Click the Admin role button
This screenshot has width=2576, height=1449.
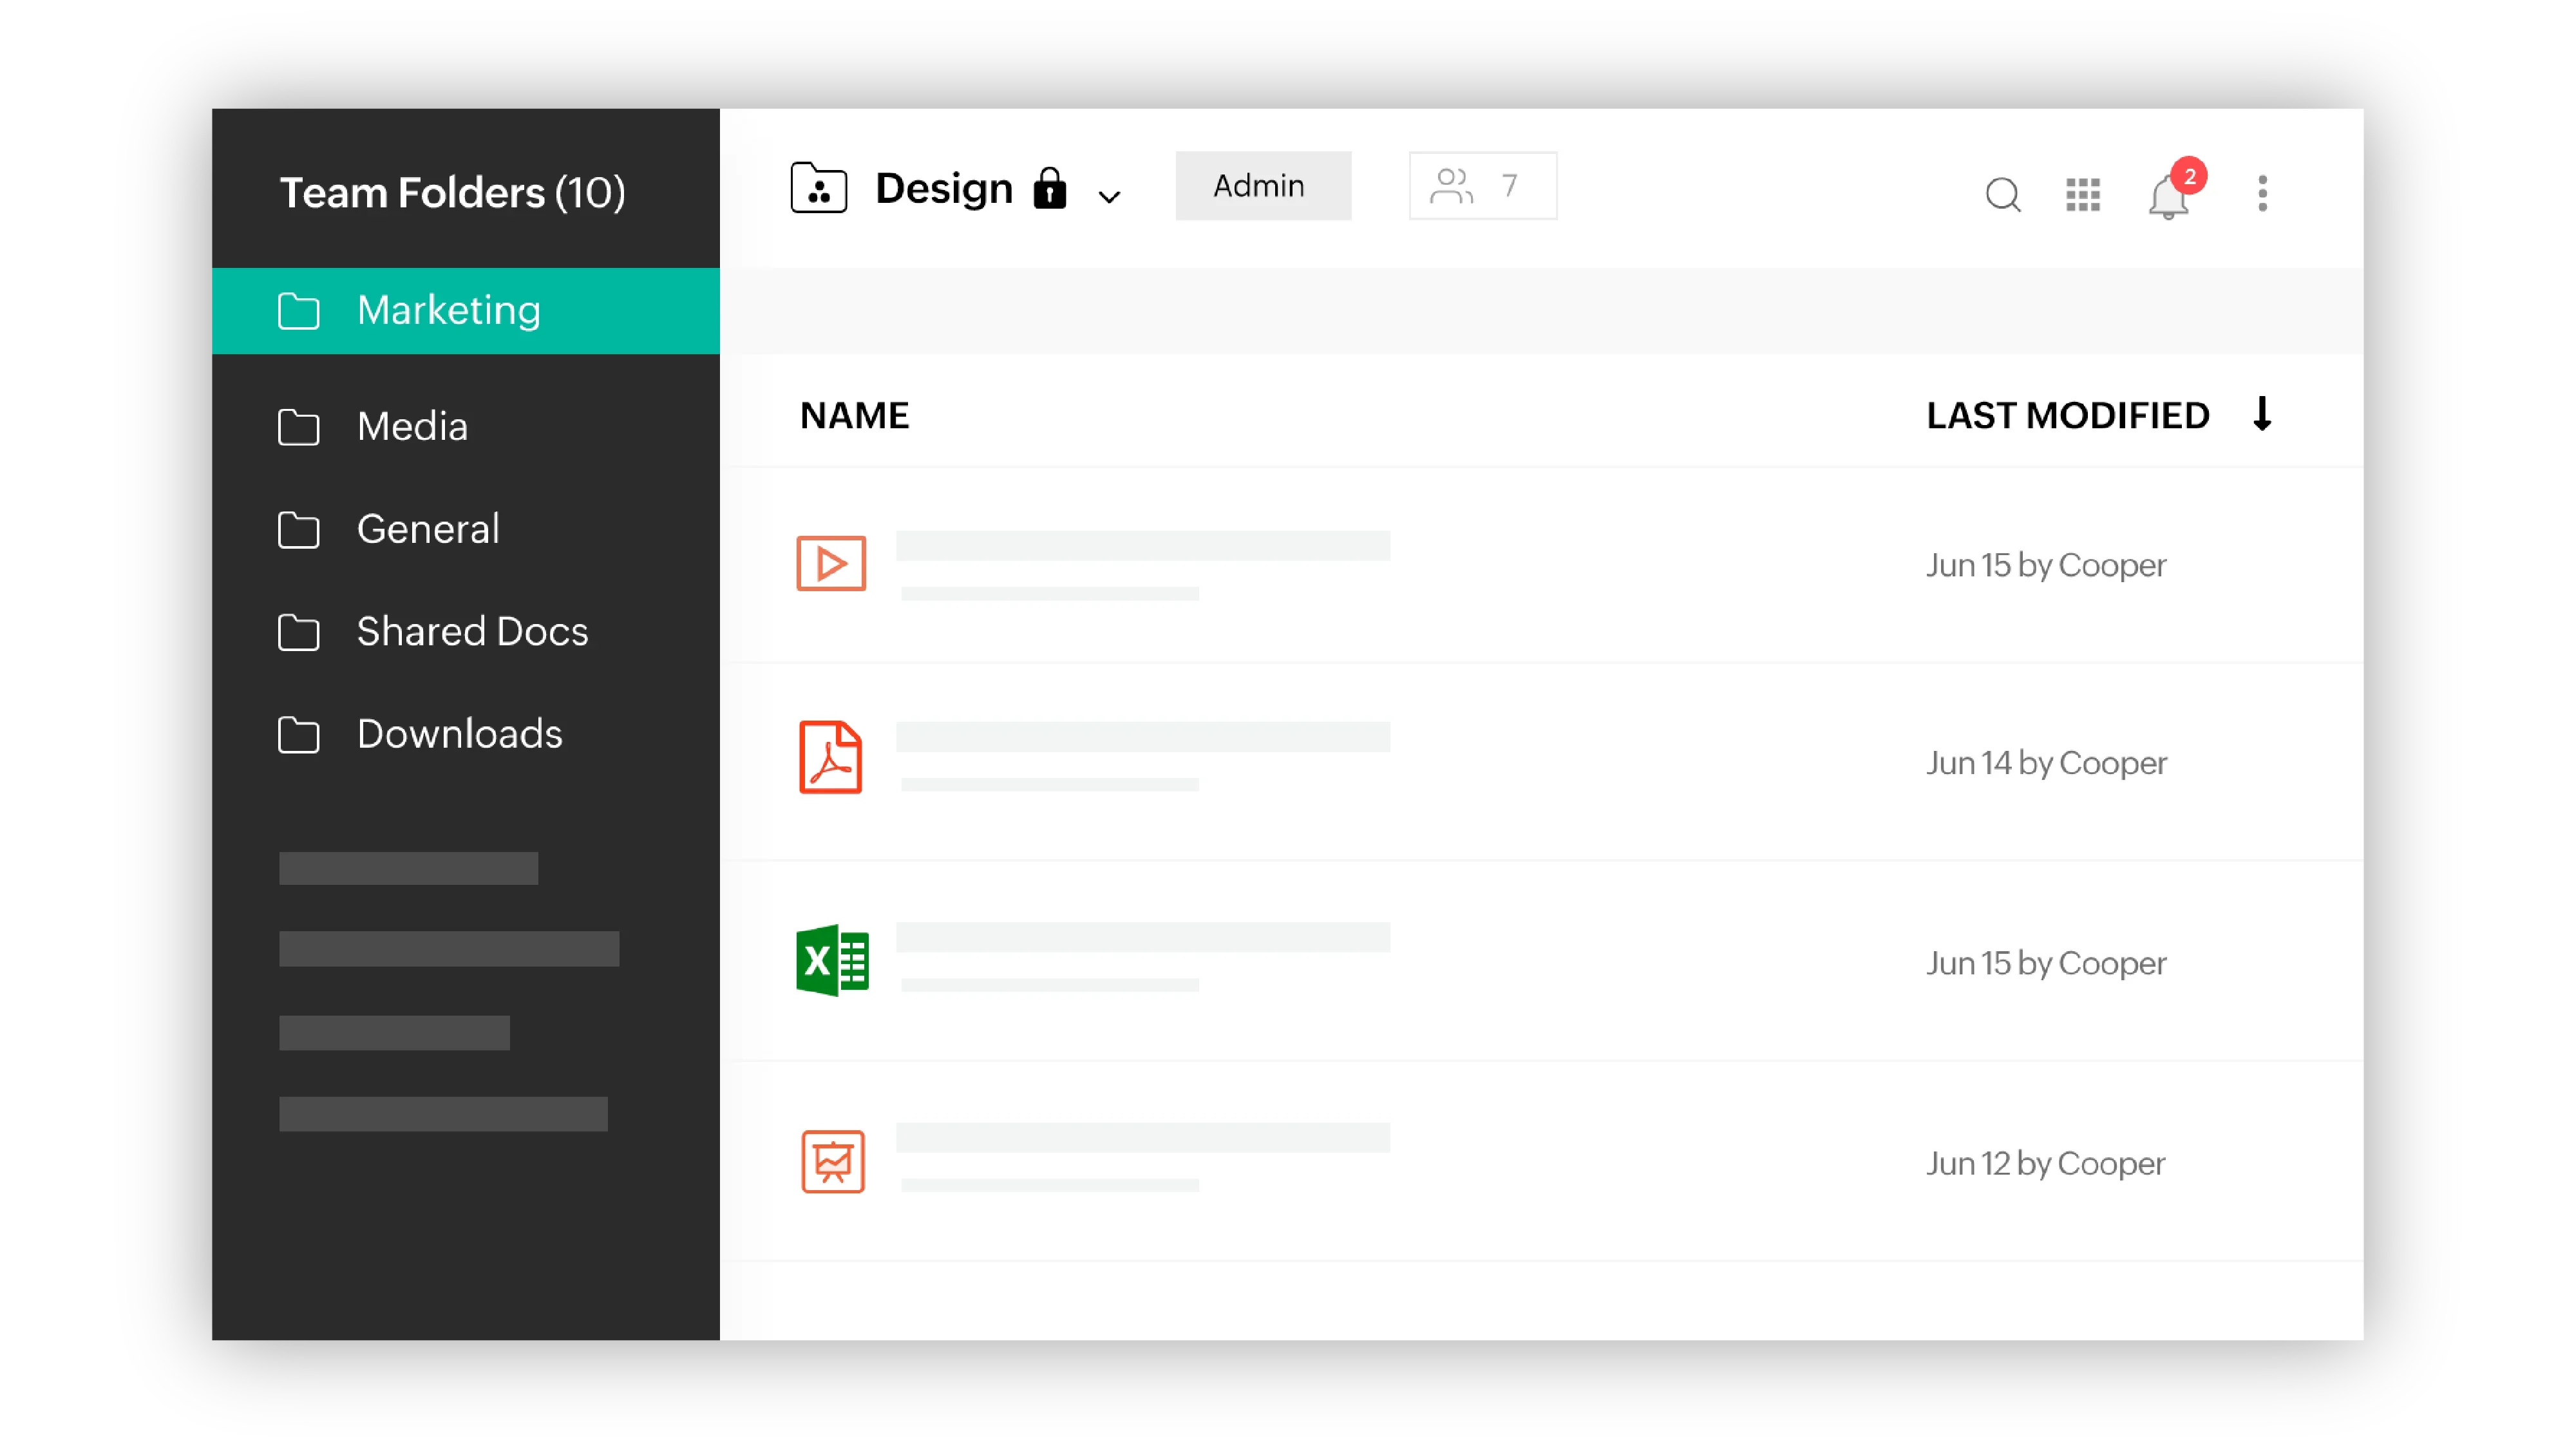(1263, 186)
